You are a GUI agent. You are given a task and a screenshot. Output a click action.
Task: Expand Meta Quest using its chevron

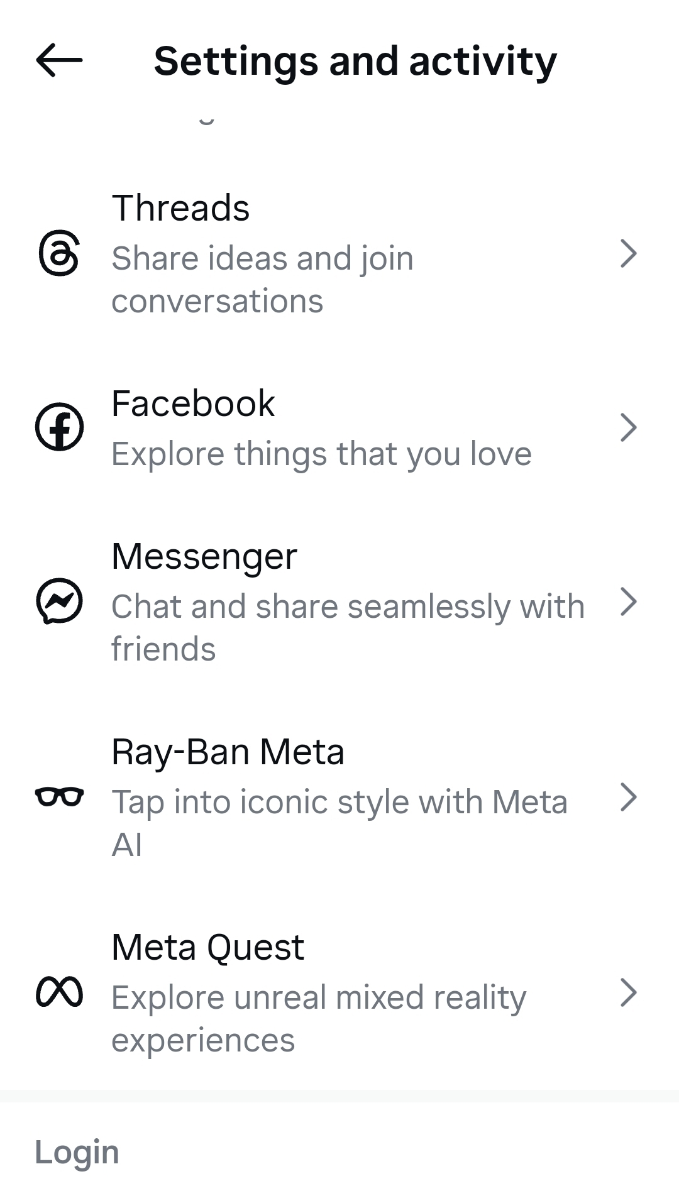[628, 992]
